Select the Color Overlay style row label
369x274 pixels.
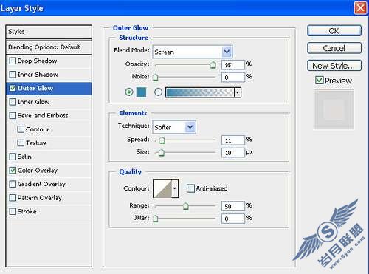(38, 171)
